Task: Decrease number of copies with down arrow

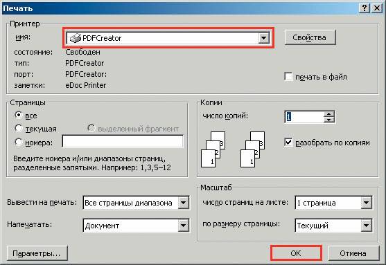Action: 329,120
